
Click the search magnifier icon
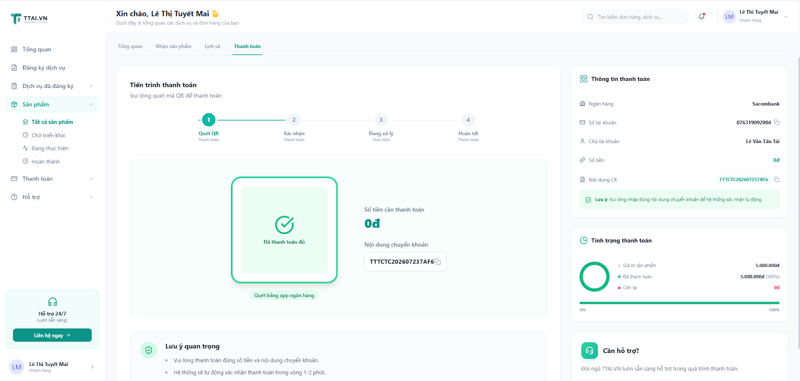(x=590, y=17)
